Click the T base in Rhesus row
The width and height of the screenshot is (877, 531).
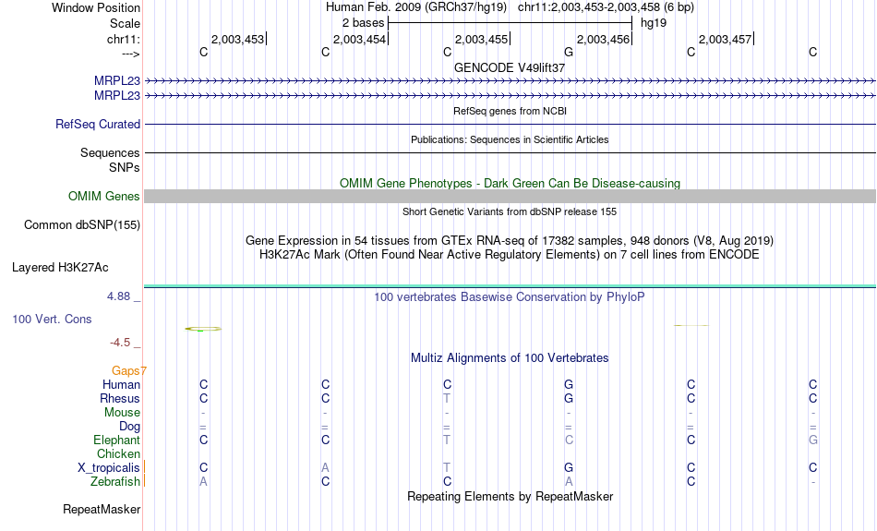point(446,398)
